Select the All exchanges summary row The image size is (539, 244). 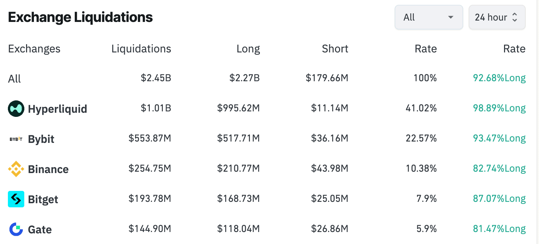click(14, 79)
